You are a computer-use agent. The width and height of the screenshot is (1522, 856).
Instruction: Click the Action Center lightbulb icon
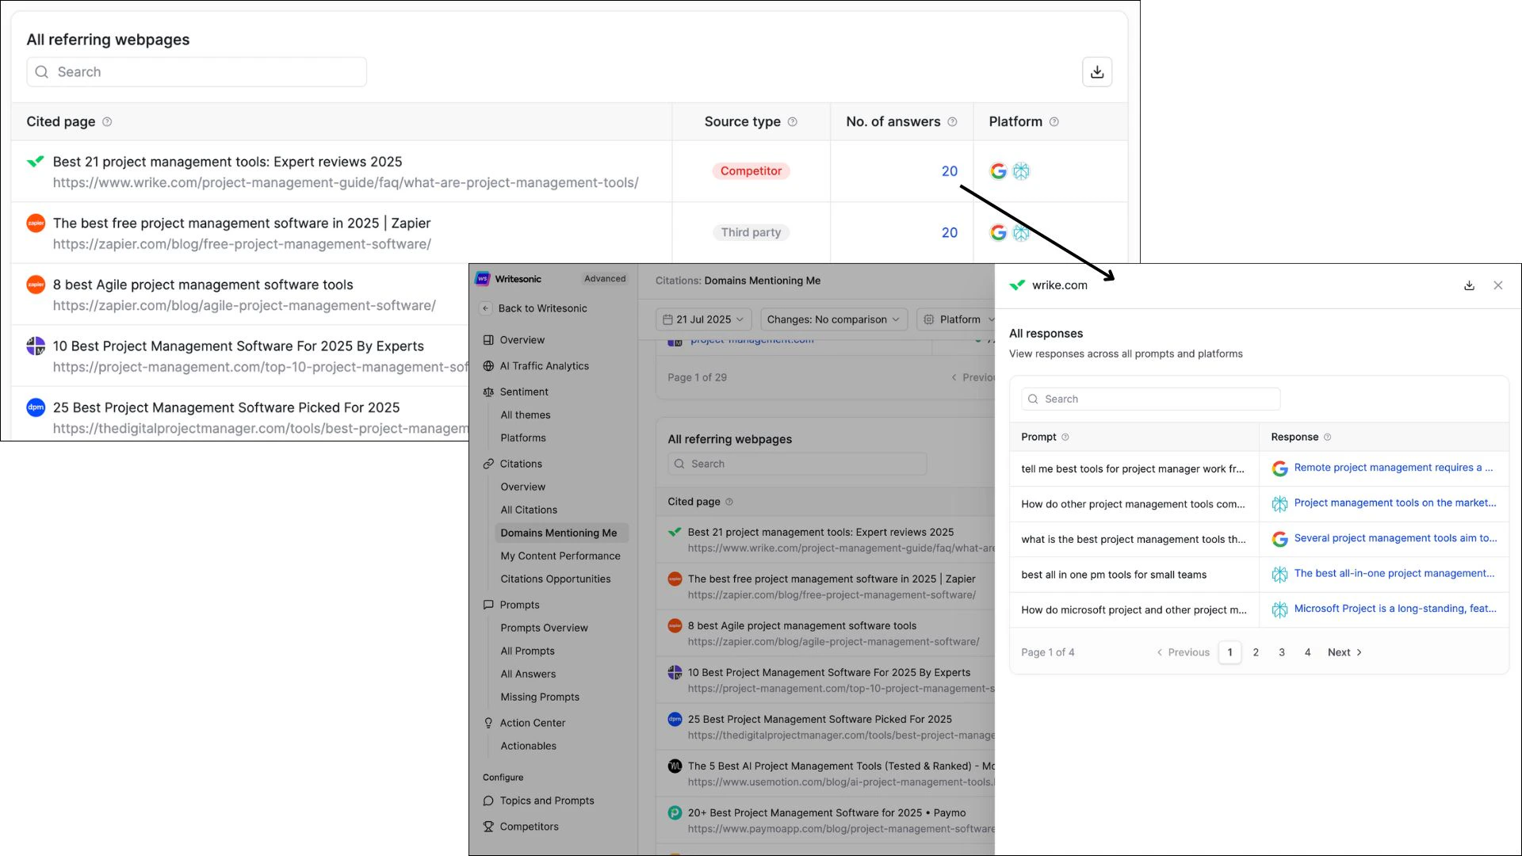pyautogui.click(x=488, y=723)
